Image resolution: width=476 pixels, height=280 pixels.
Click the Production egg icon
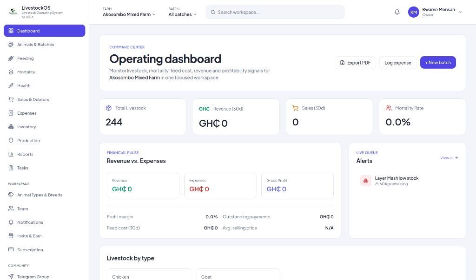[11, 140]
